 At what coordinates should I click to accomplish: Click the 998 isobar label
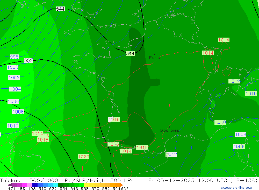pos(14,57)
